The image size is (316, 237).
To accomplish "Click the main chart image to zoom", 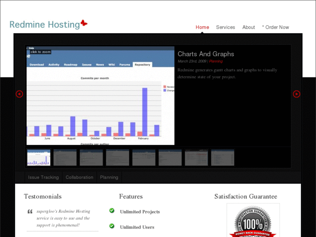I will [100, 100].
